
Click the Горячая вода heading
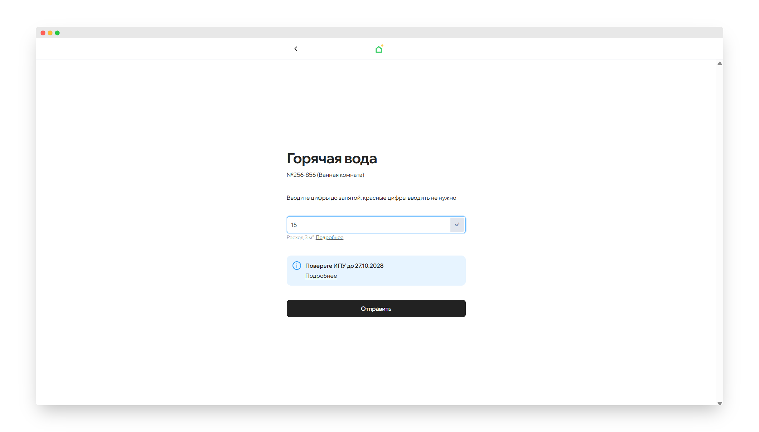click(x=332, y=159)
